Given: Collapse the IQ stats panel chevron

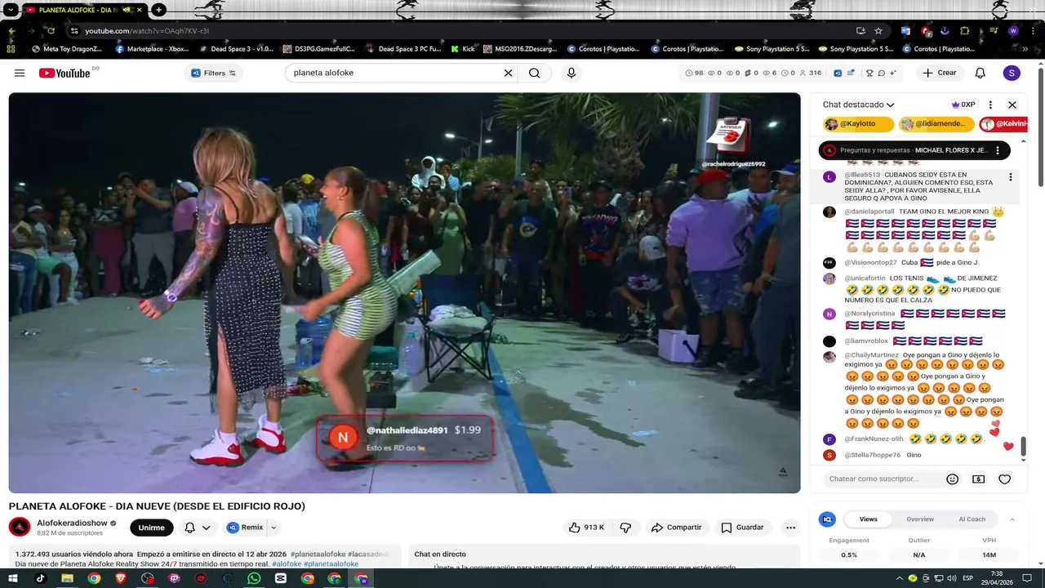Looking at the screenshot, I should pyautogui.click(x=1012, y=519).
